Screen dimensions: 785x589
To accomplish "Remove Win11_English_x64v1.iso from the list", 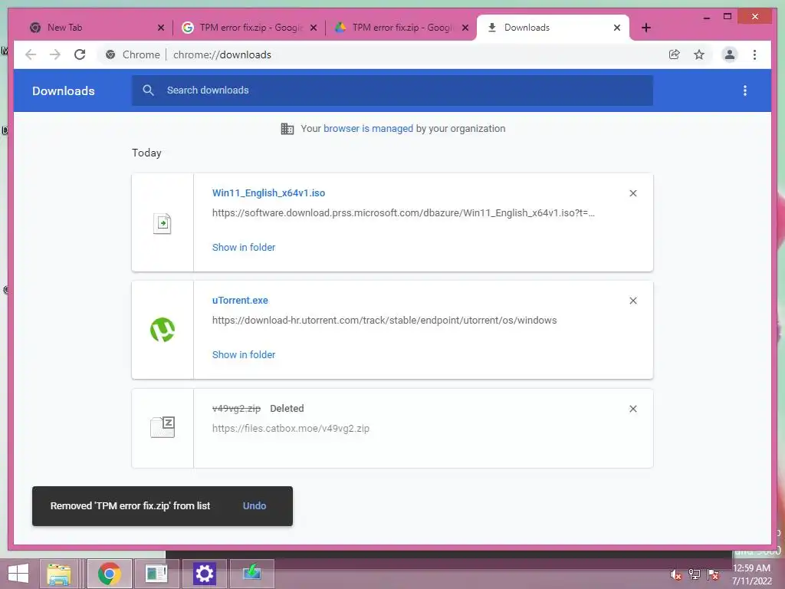I will pos(632,193).
